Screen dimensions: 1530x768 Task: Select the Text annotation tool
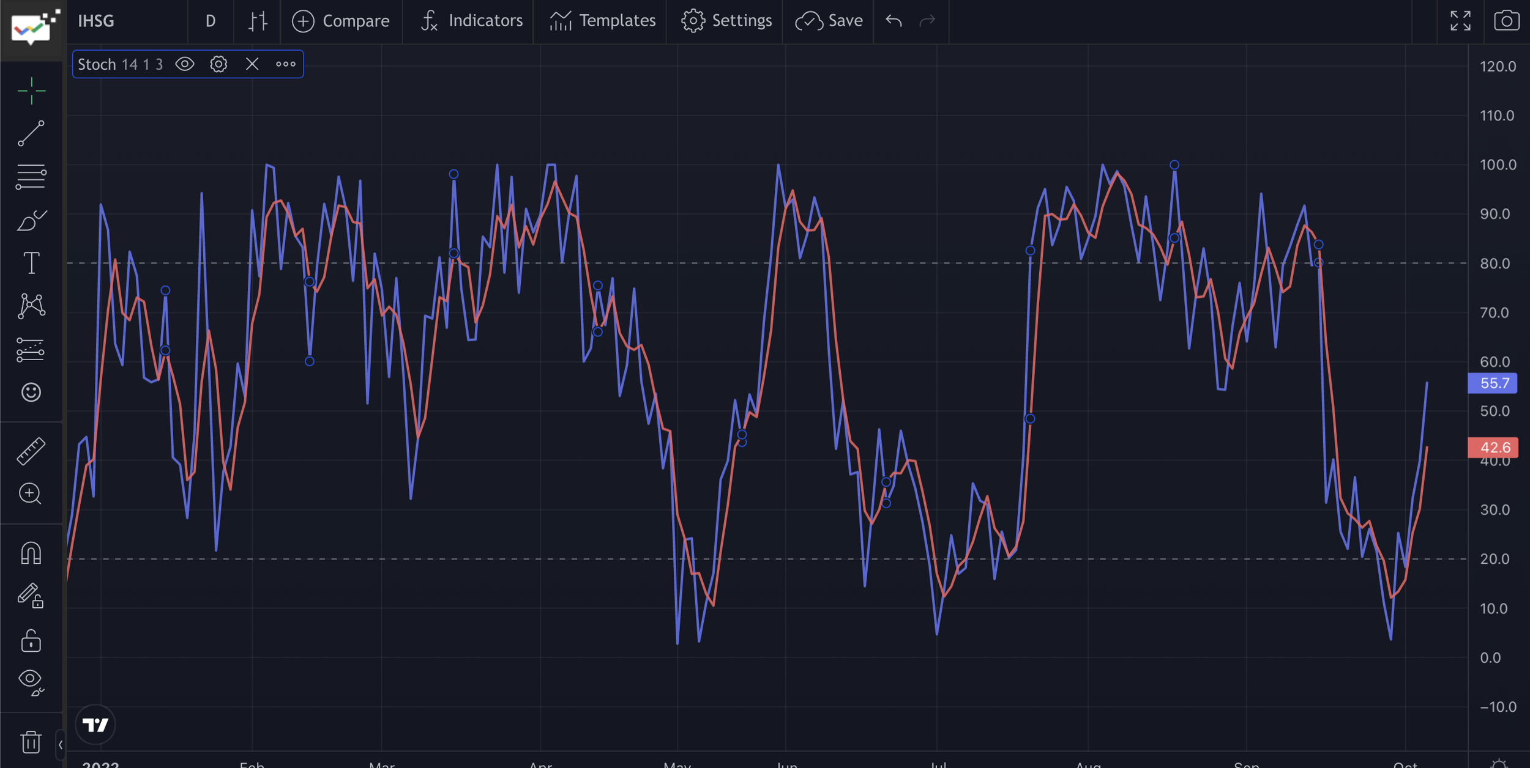[x=31, y=262]
